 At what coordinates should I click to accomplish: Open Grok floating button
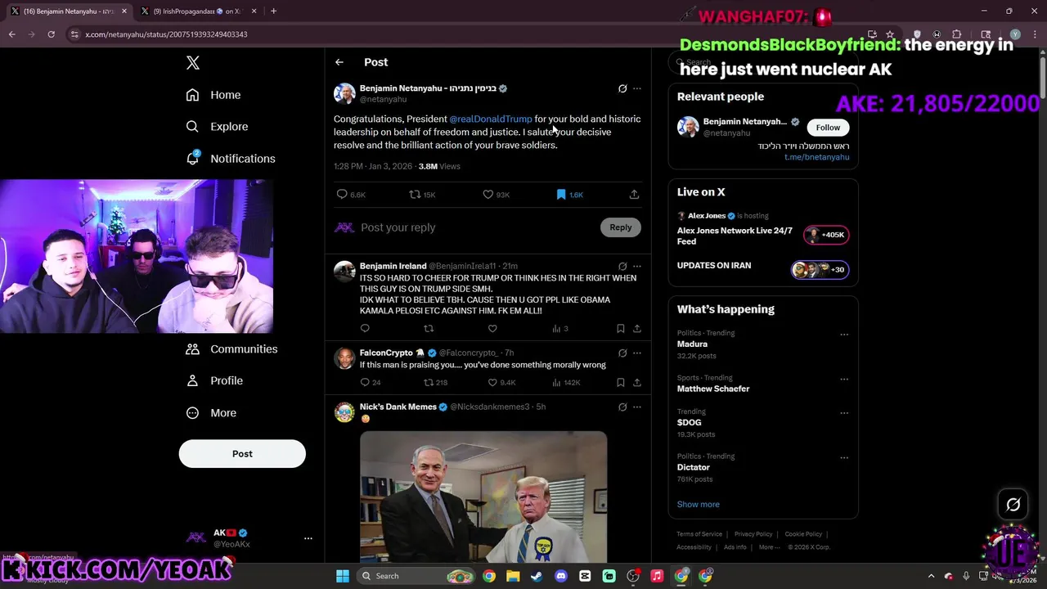(1013, 505)
